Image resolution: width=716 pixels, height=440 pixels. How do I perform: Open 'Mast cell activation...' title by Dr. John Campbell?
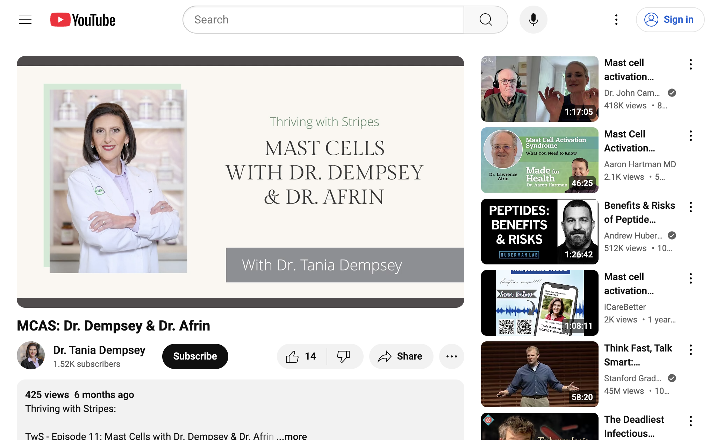pos(629,70)
